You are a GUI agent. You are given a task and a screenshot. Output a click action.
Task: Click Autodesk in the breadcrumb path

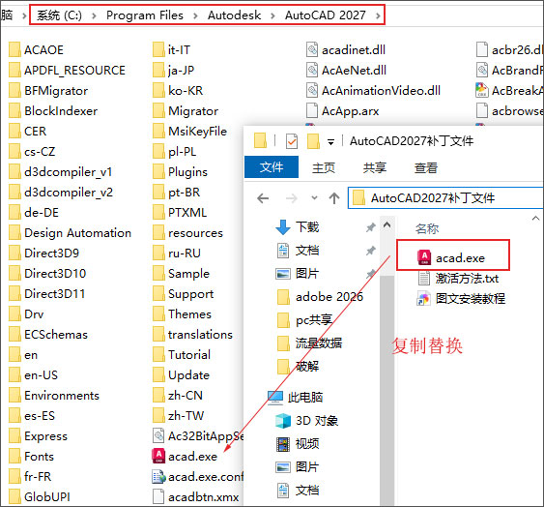(234, 15)
